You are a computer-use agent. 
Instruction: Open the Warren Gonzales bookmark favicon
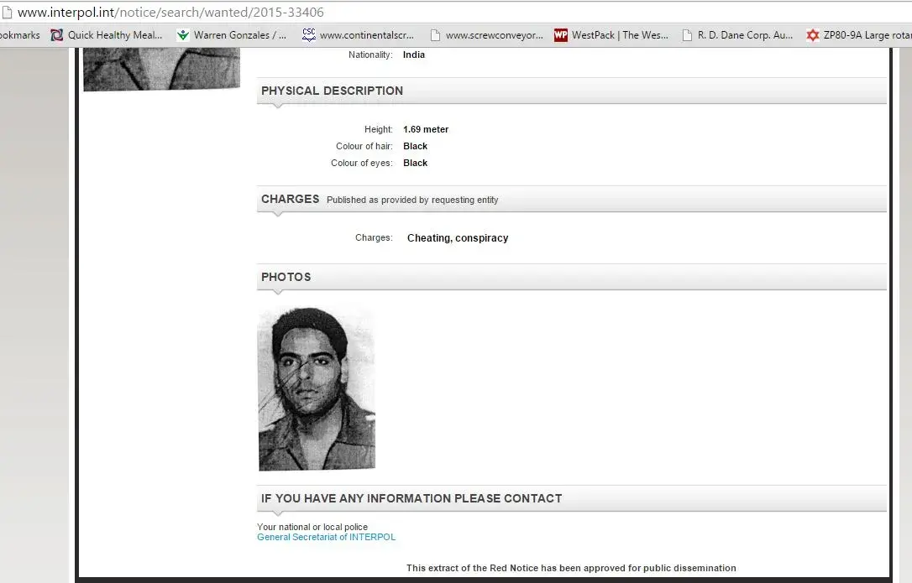pyautogui.click(x=183, y=35)
